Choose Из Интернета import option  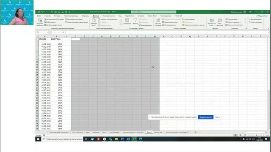50,22
